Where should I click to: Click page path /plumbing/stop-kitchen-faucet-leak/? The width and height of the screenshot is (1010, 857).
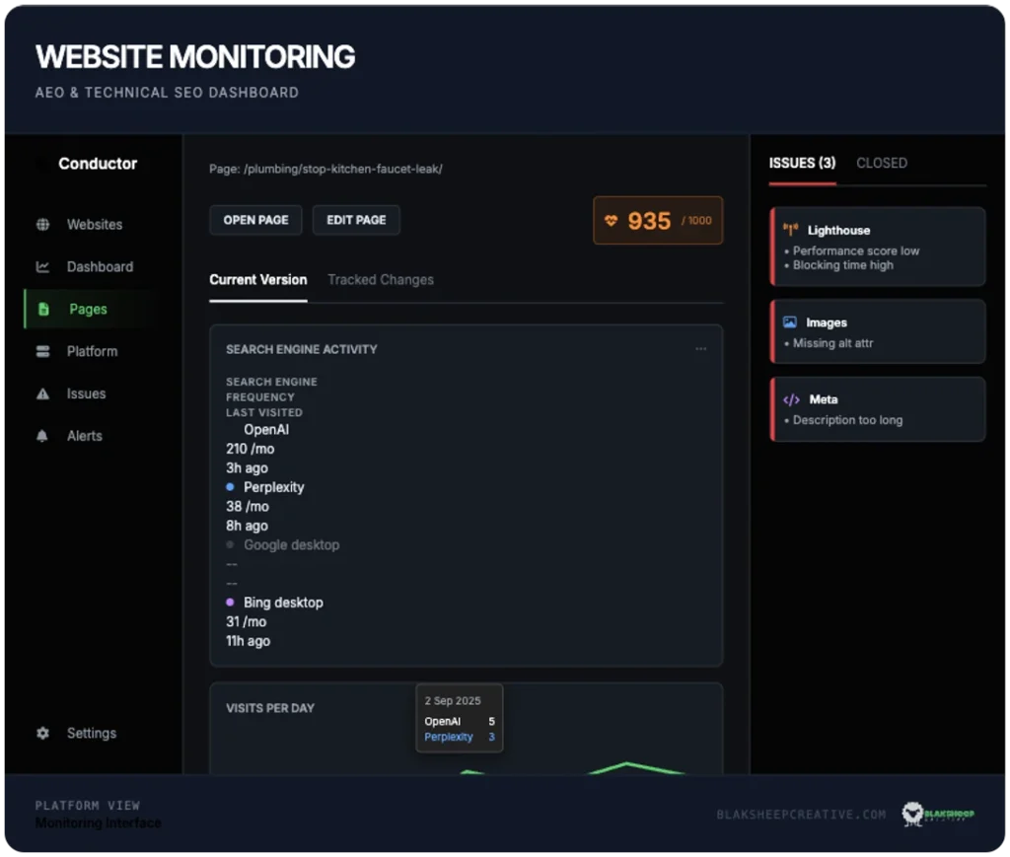[342, 169]
